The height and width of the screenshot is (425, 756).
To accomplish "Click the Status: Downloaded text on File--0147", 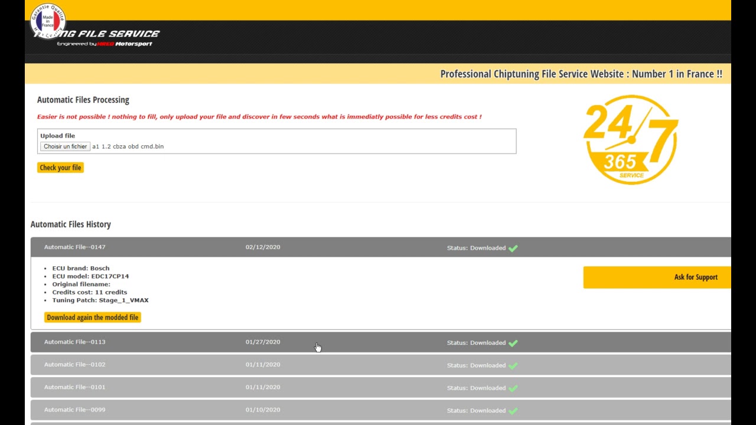I will [476, 248].
